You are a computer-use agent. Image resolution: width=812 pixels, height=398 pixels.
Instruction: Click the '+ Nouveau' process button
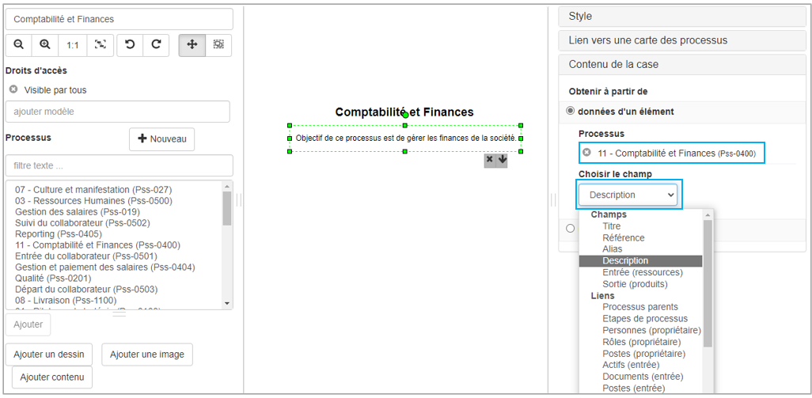tap(161, 139)
